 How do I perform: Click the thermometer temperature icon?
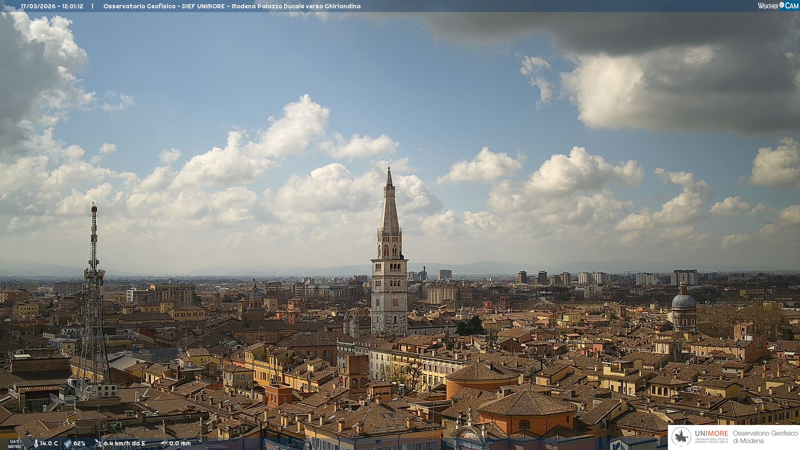click(x=36, y=443)
